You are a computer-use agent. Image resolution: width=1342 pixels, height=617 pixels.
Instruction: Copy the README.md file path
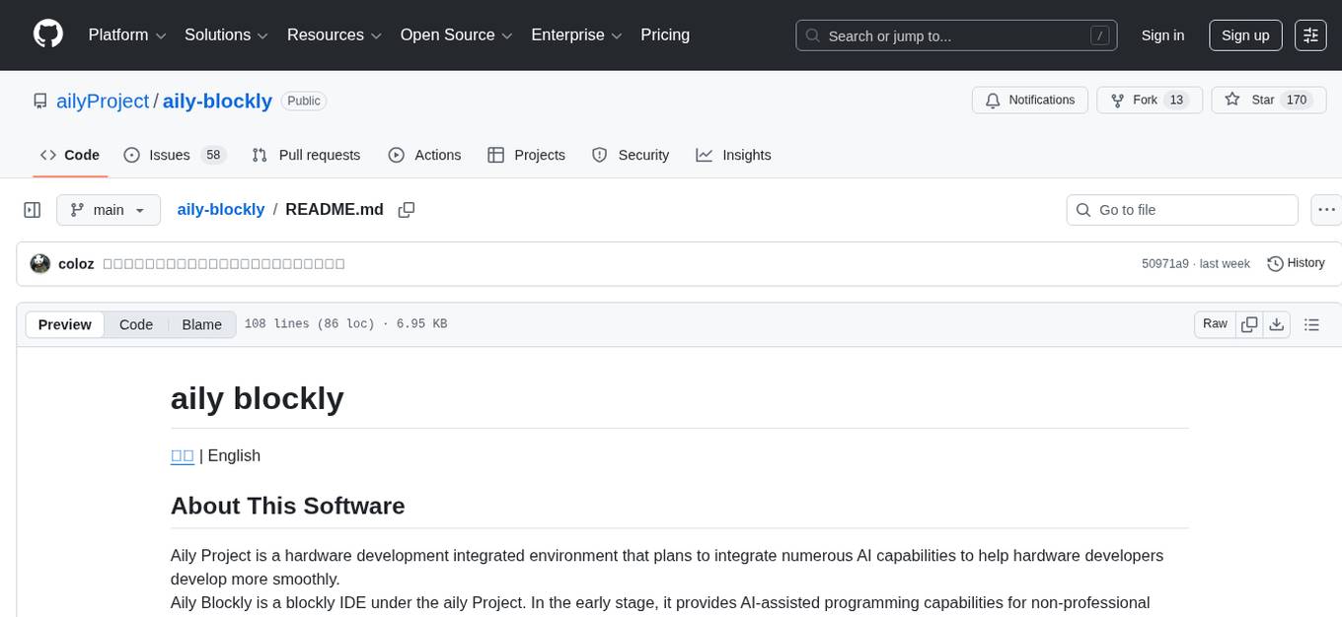point(406,210)
